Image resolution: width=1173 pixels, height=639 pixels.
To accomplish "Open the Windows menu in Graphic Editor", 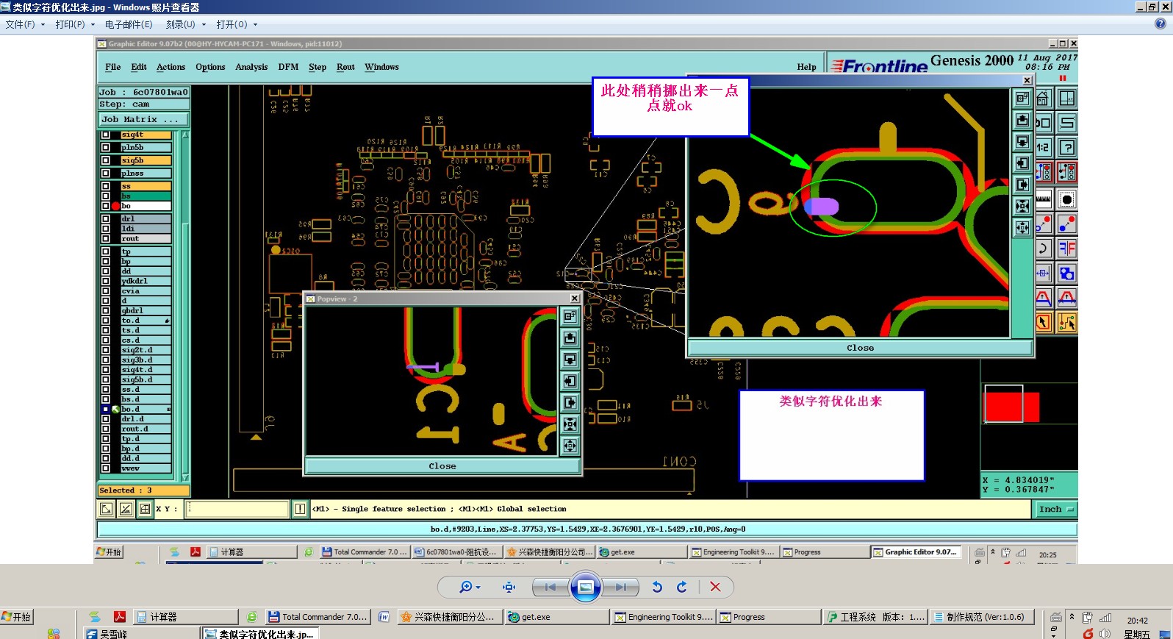I will pyautogui.click(x=381, y=67).
